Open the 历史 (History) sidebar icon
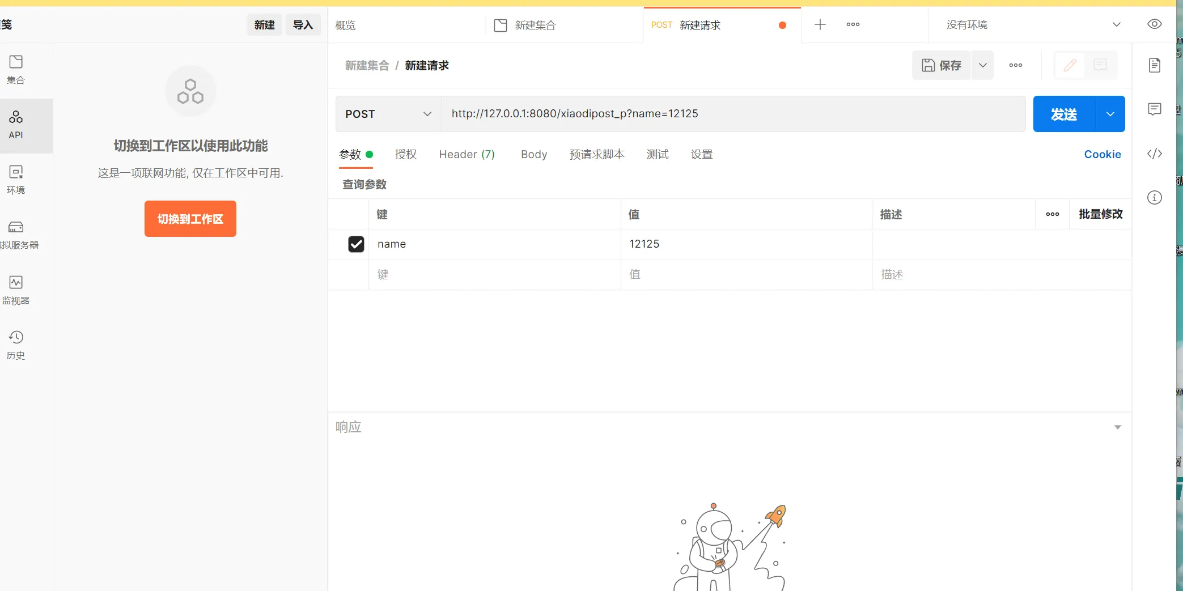 (x=16, y=345)
